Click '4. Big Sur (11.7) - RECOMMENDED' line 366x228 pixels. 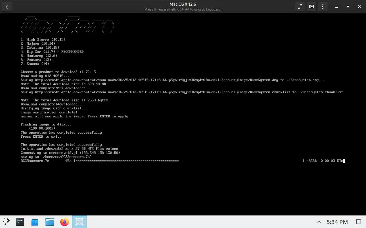[52, 52]
